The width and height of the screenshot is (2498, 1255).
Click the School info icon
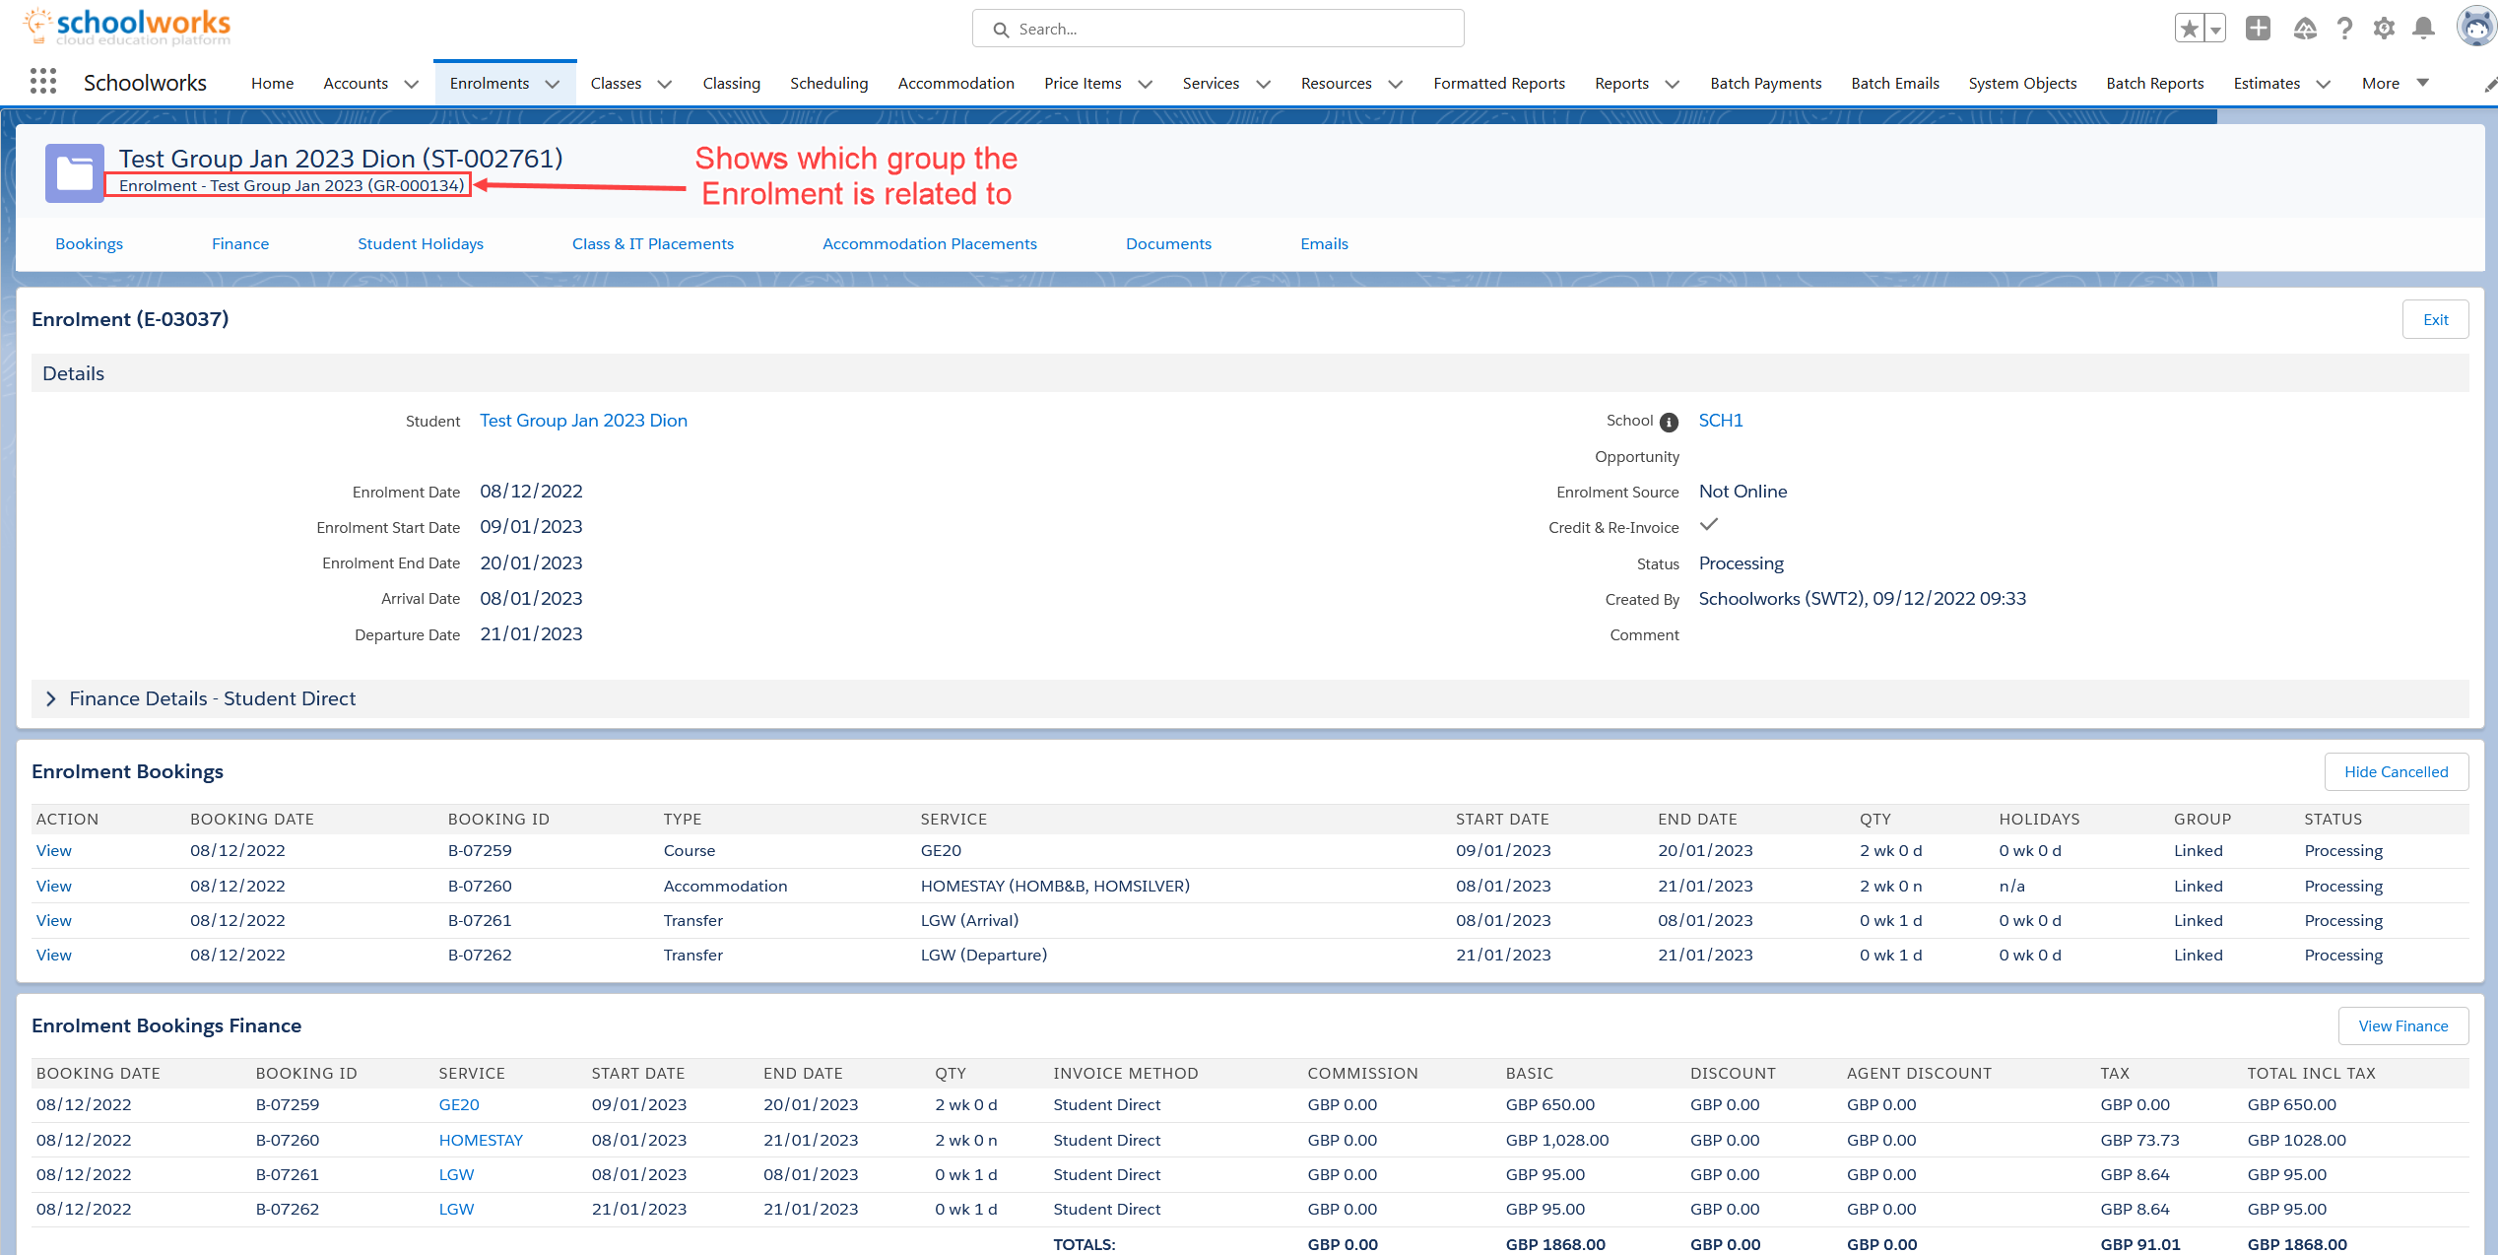coord(1669,422)
